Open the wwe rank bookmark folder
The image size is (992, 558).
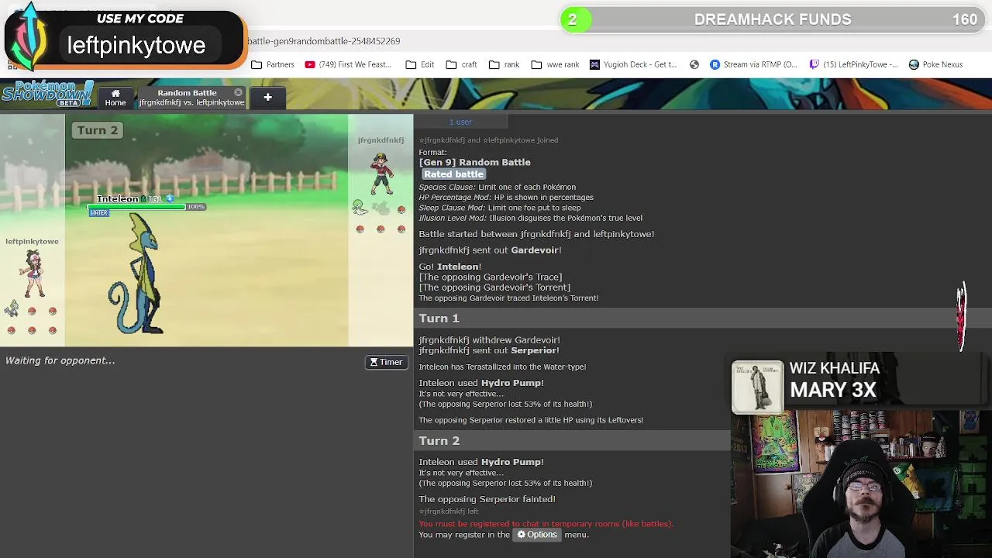tap(555, 64)
